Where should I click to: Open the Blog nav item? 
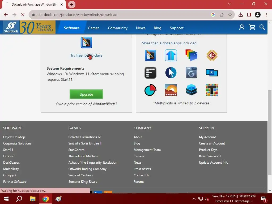pyautogui.click(x=157, y=28)
